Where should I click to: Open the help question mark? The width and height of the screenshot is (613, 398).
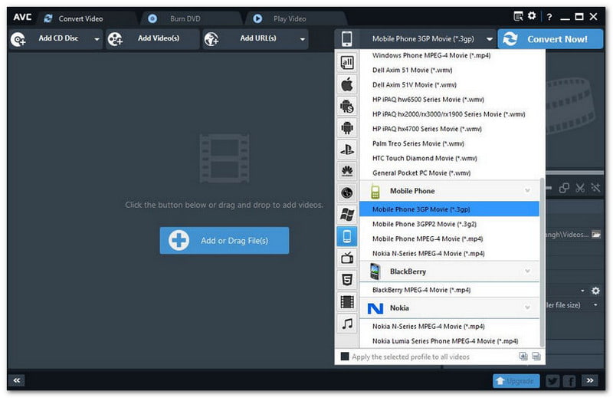pyautogui.click(x=549, y=17)
